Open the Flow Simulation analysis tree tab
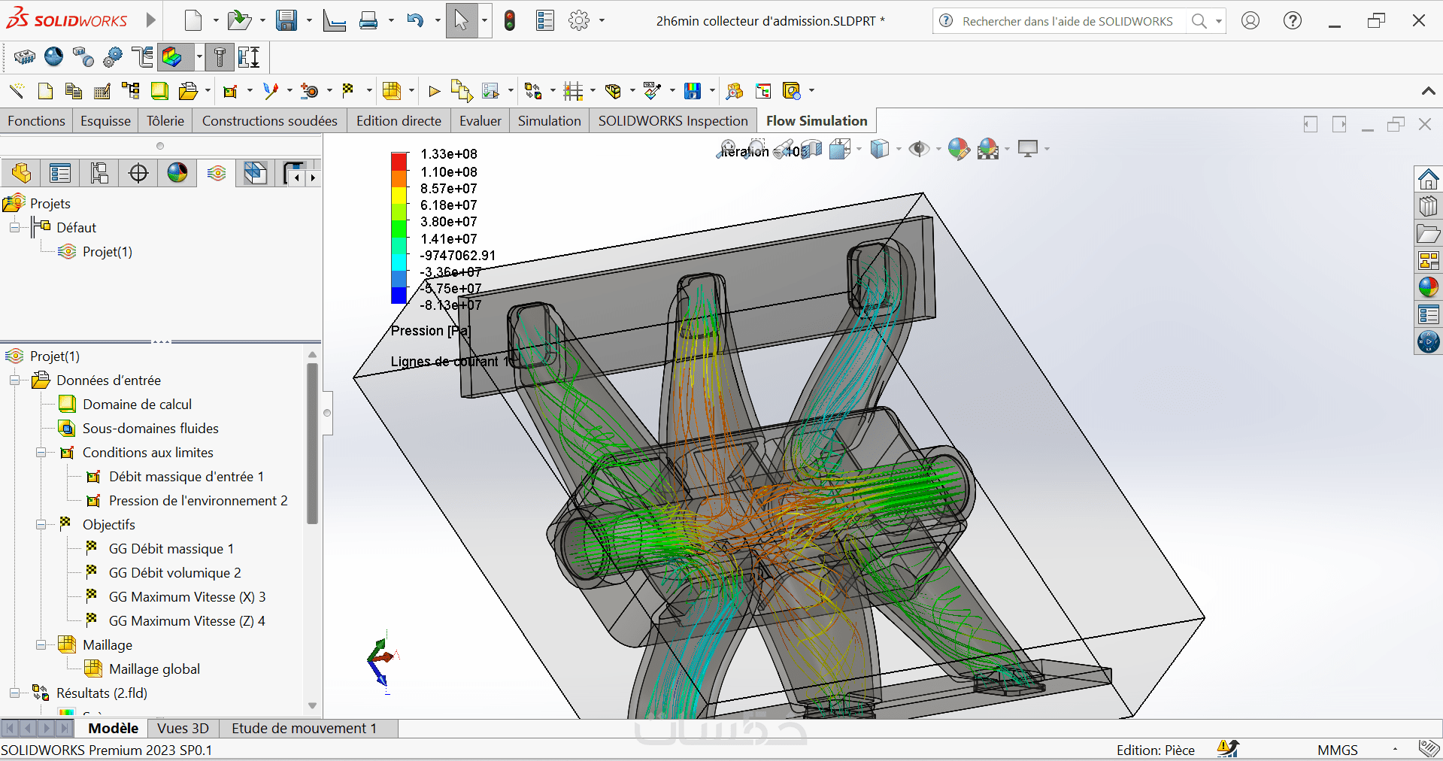 click(217, 173)
